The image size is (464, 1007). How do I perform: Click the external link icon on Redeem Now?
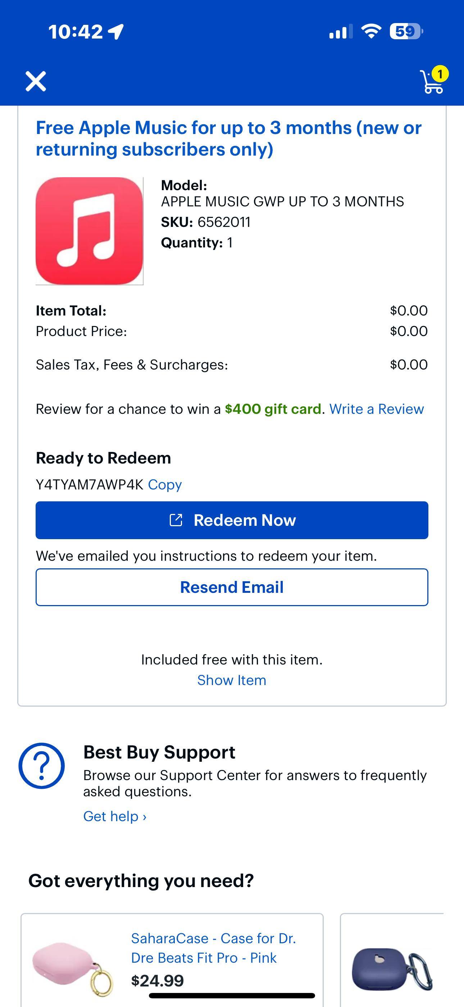tap(176, 520)
